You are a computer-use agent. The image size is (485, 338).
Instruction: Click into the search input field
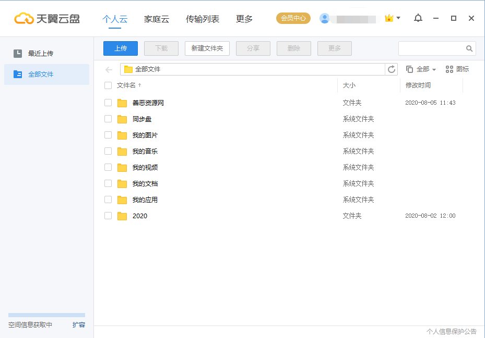tap(431, 48)
